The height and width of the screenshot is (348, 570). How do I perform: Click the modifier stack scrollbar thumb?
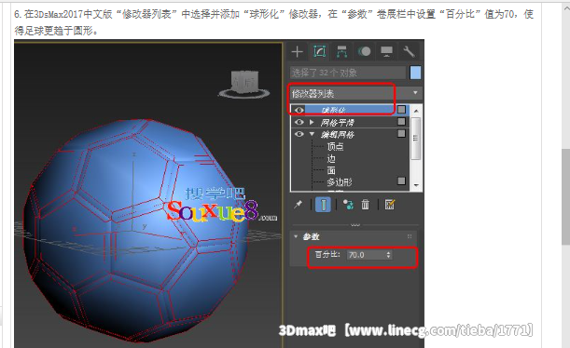pos(416,138)
